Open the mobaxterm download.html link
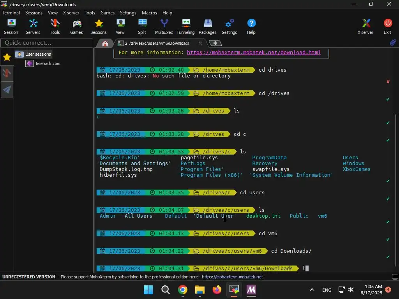The height and width of the screenshot is (299, 399). tap(254, 52)
